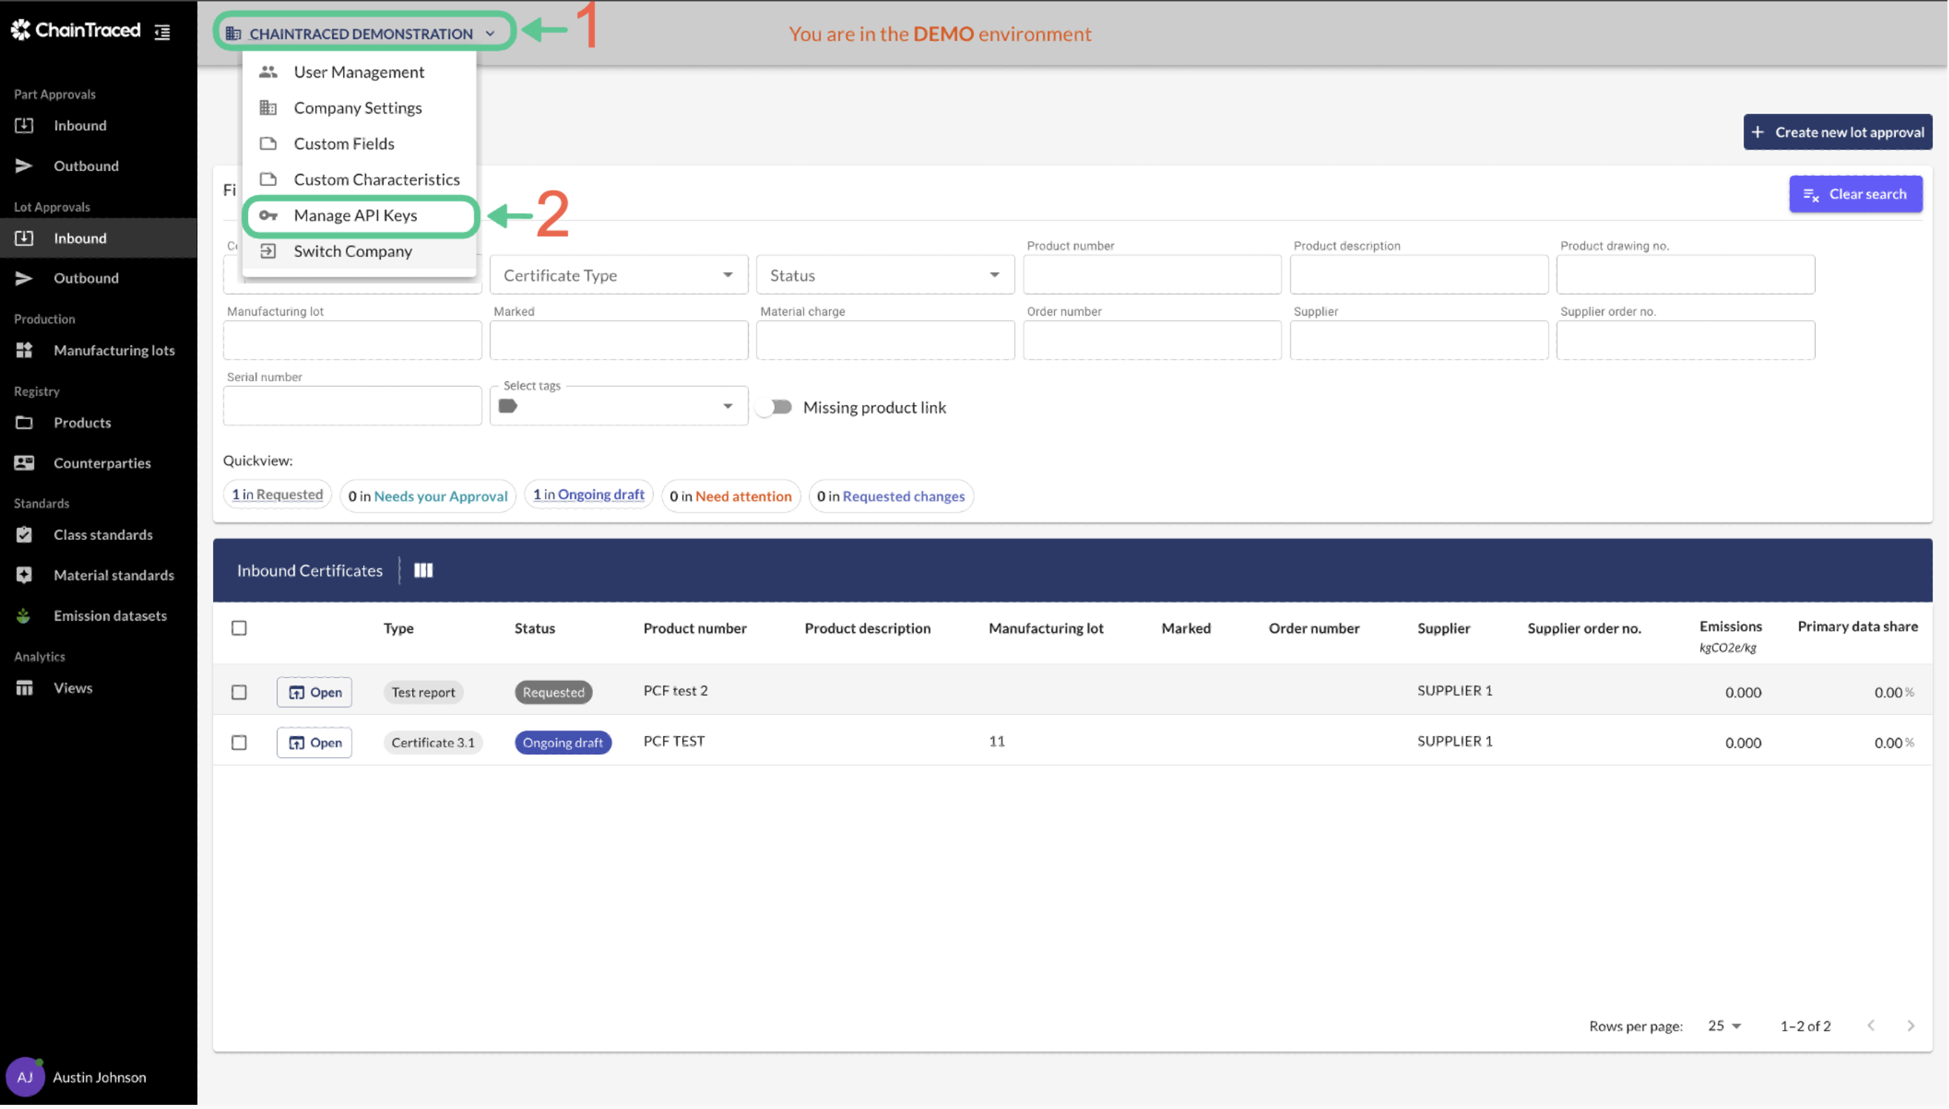Toggle the Missing product link switch
This screenshot has height=1109, width=1949.
[774, 408]
